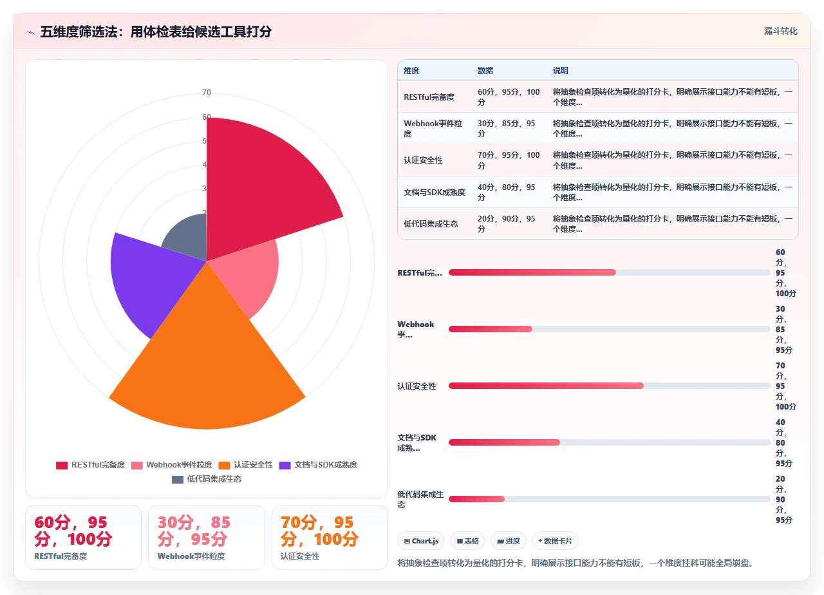The width and height of the screenshot is (824, 595).
Task: Toggle the RESTful完备度 legend swatch
Action: tap(62, 465)
